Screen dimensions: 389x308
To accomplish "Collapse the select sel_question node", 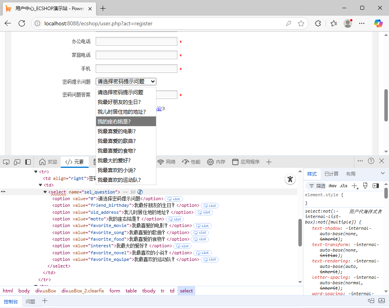I will [x=45, y=192].
